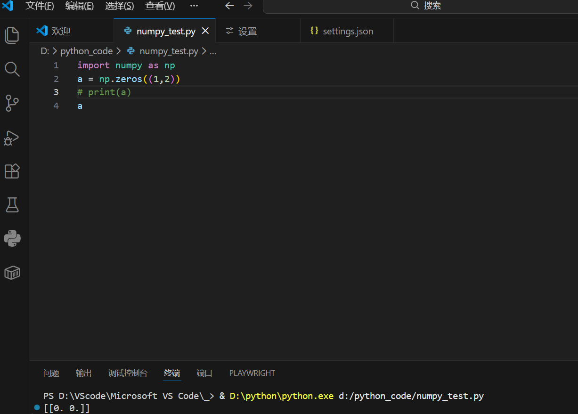
Task: Open the 端口 panel tab
Action: point(204,373)
